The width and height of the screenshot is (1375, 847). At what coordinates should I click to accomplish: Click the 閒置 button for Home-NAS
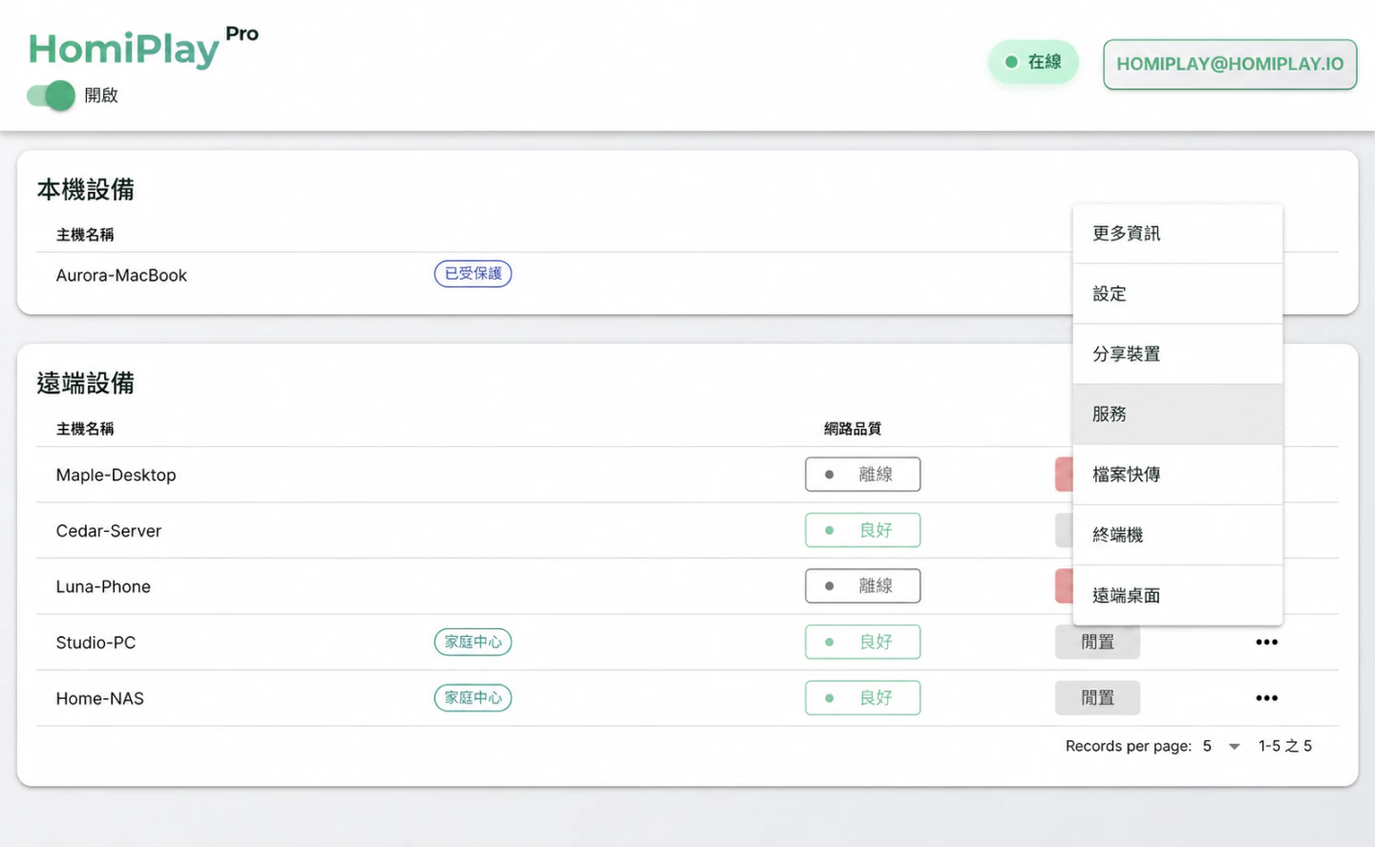click(x=1097, y=698)
